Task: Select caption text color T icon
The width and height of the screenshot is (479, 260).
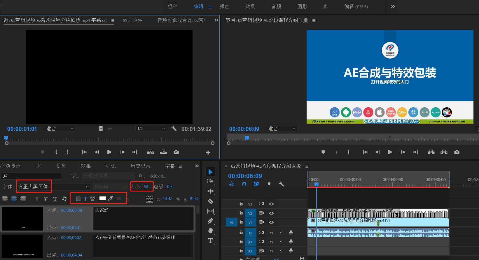Action: [x=85, y=199]
